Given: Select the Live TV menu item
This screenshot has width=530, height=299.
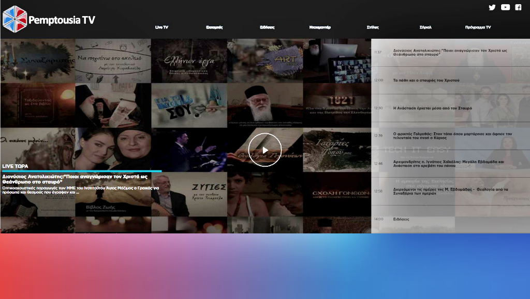Looking at the screenshot, I should pyautogui.click(x=161, y=27).
